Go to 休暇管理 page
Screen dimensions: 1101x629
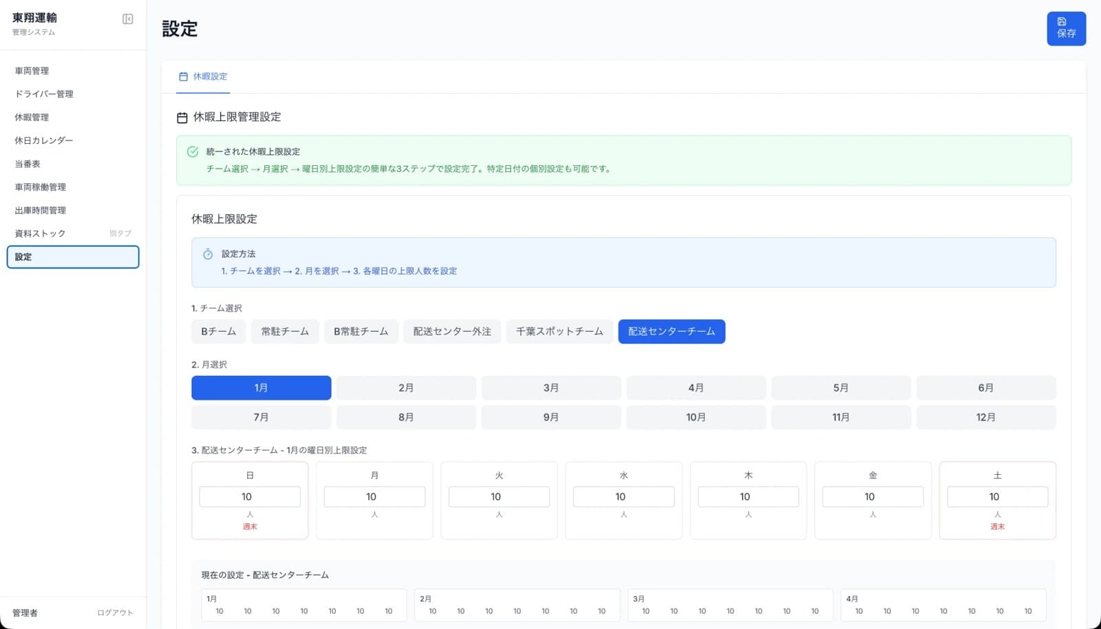pyautogui.click(x=73, y=118)
